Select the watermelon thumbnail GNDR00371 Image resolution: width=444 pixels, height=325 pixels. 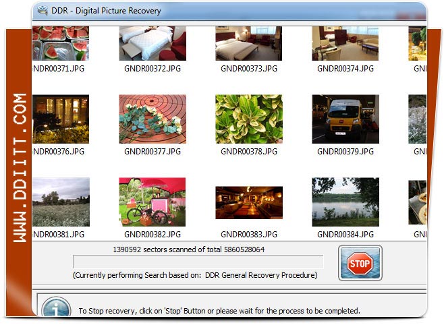point(61,43)
